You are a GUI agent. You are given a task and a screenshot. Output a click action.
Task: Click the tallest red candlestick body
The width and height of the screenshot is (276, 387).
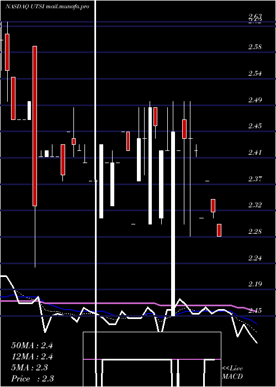(35, 126)
